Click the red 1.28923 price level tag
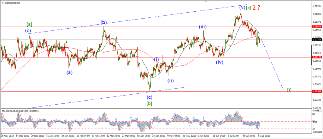Viewport: 323px width, 139px height. pos(317,27)
